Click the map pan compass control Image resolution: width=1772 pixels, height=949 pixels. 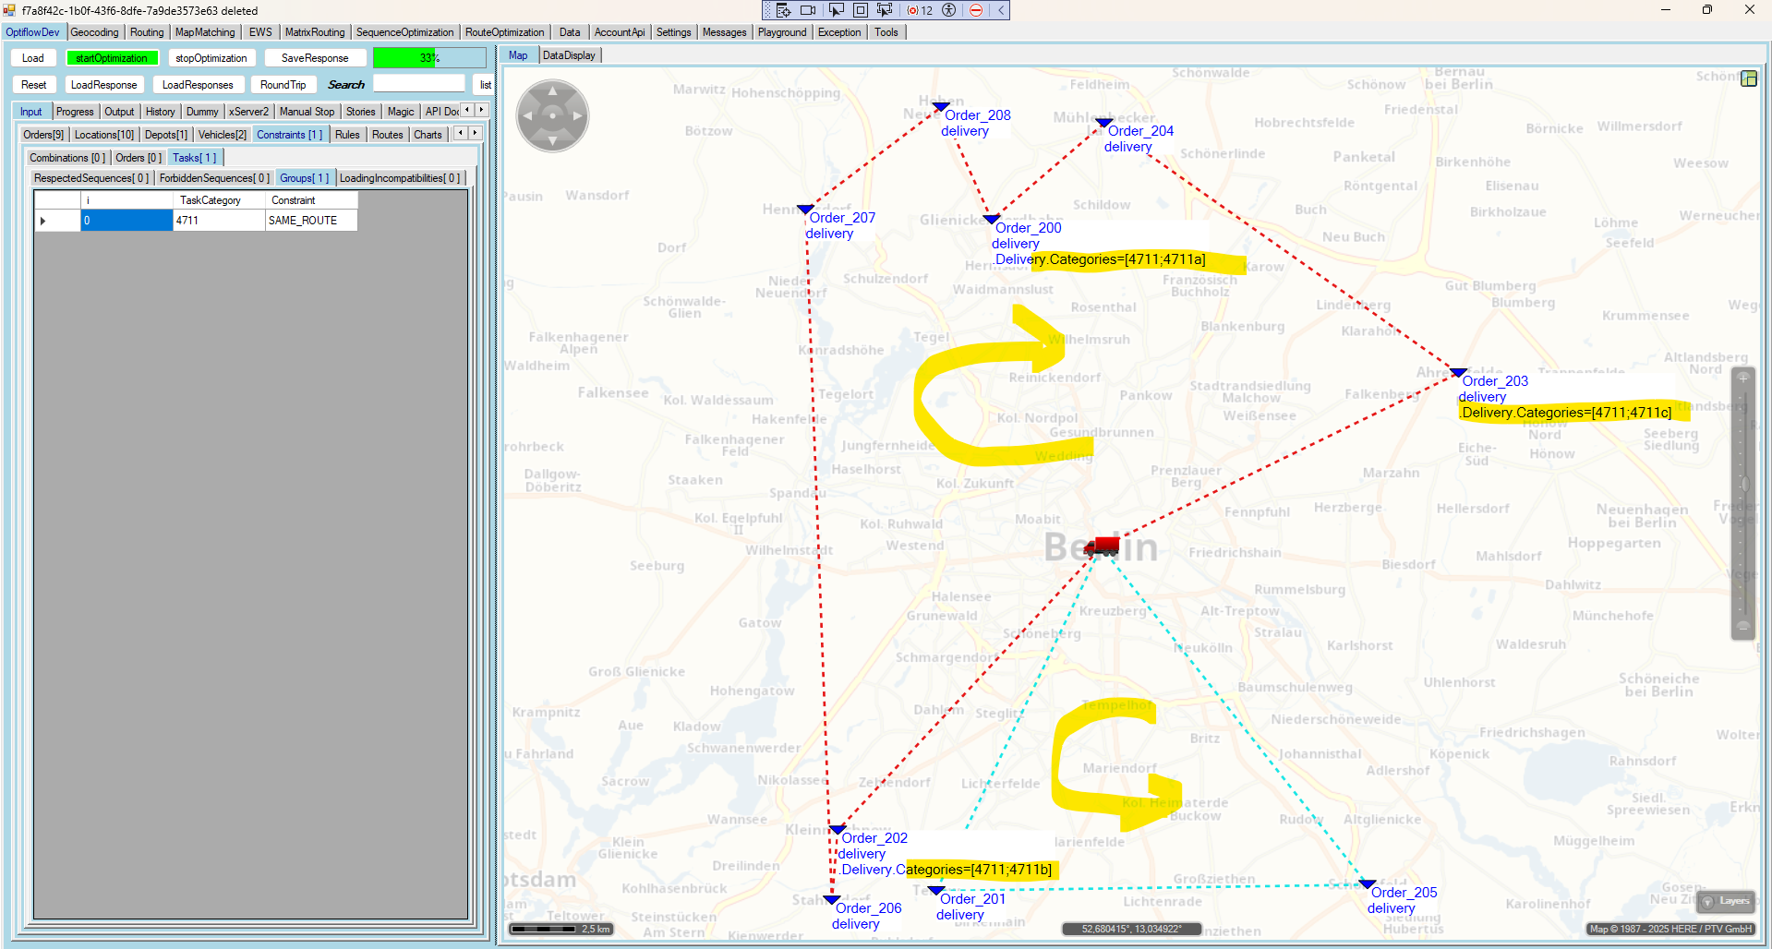552,115
